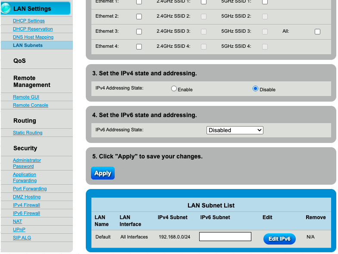Enable the Ethernet 2 checkbox

(x=139, y=17)
